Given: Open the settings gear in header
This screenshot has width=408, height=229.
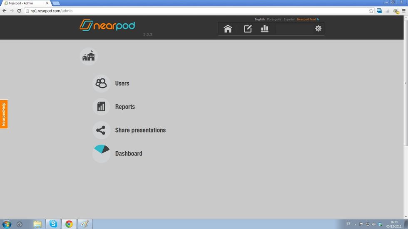Looking at the screenshot, I should [318, 28].
